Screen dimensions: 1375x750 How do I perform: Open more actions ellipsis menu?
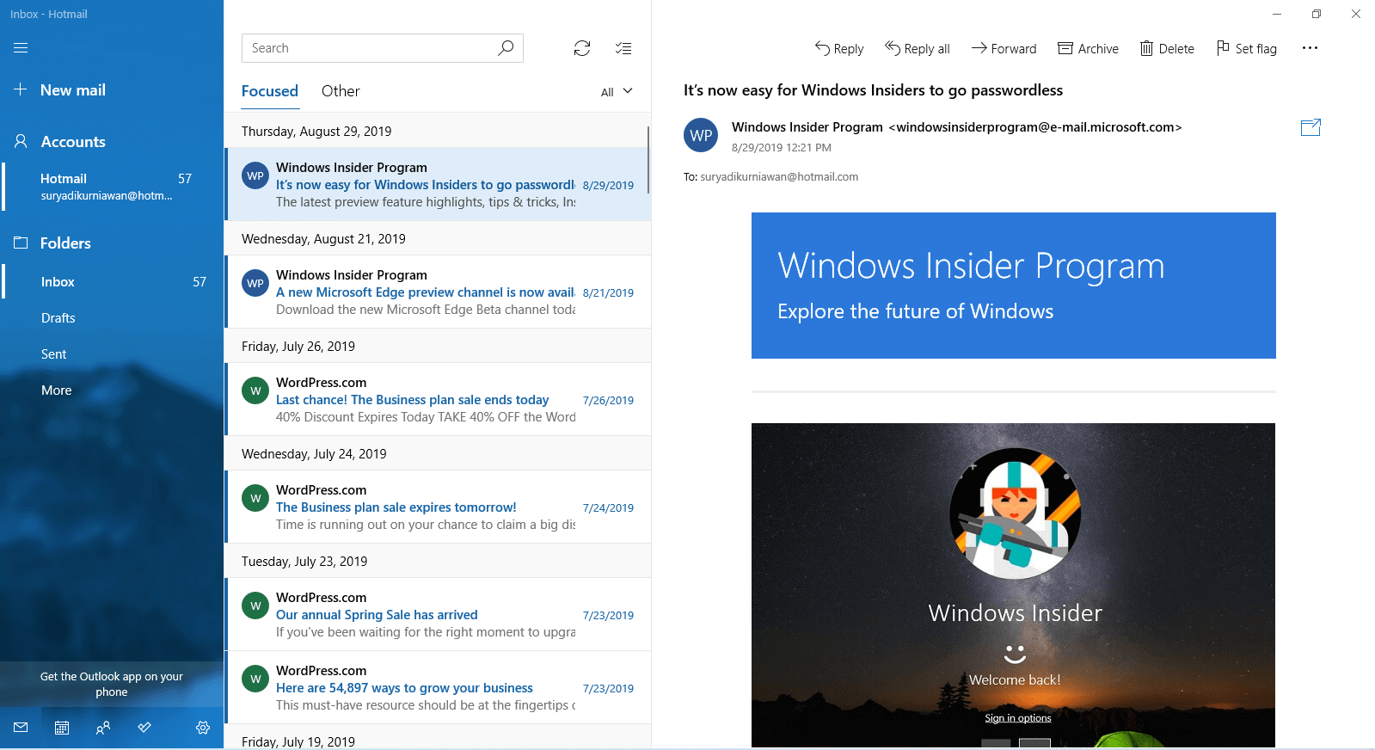(1310, 48)
